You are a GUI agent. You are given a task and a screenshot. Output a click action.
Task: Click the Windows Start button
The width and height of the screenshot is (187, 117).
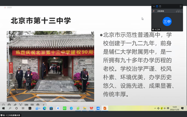3,108
